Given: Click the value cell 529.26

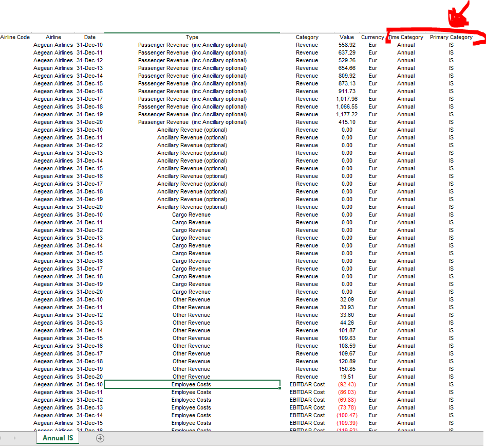Looking at the screenshot, I should (x=347, y=61).
